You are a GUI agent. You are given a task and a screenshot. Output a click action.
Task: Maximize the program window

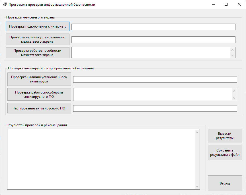point(226,4)
